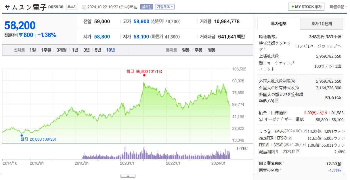Screen dimensions: 350x180
Task: Click the help icon beside 配当利回り 2023.12
Action: tap(298, 151)
